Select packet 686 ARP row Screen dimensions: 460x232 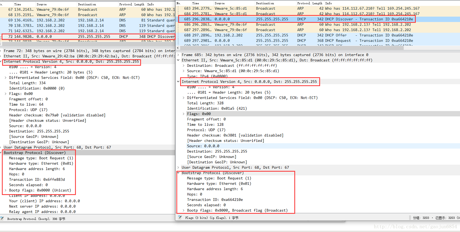pos(318,24)
